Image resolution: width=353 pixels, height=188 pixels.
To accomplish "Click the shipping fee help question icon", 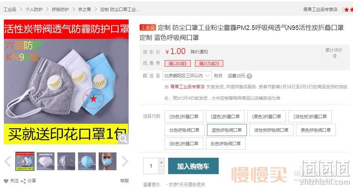I will 249,76.
